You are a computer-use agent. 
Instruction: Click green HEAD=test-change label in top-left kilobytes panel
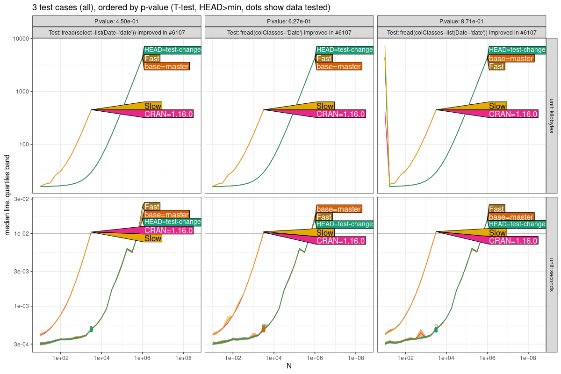tap(172, 50)
